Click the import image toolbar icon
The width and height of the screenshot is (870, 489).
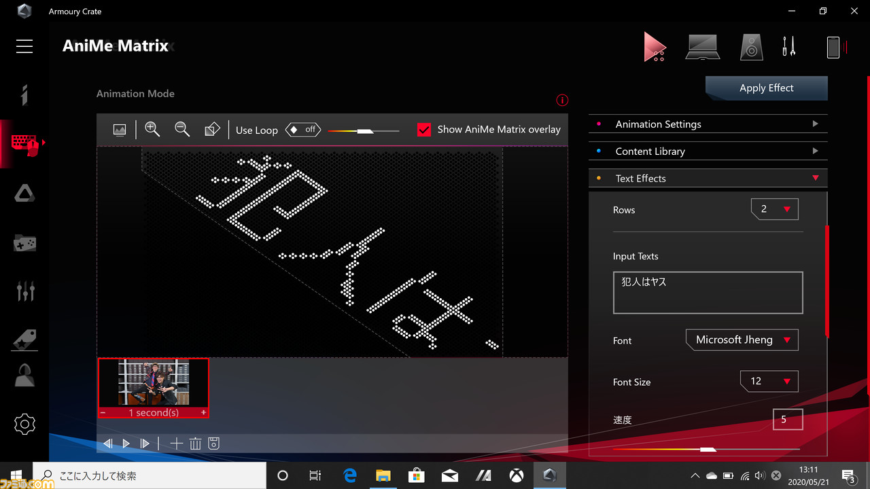coord(120,130)
